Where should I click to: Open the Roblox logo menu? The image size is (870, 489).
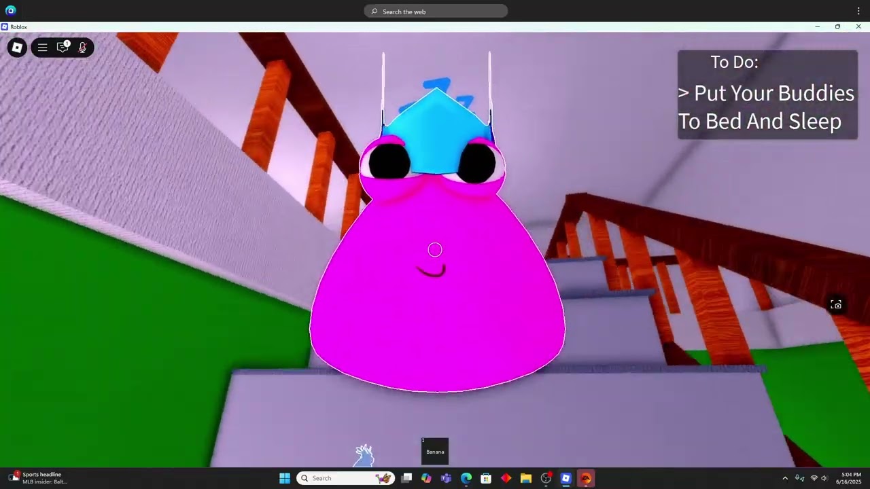tap(17, 48)
